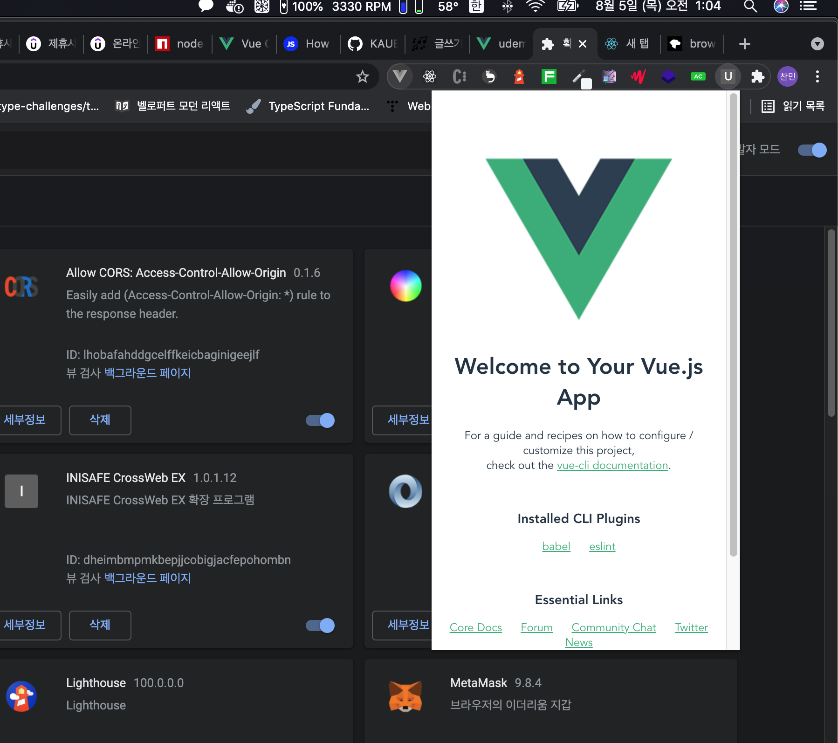The height and width of the screenshot is (743, 838).
Task: Click the Vue devtools extension icon
Action: point(400,76)
